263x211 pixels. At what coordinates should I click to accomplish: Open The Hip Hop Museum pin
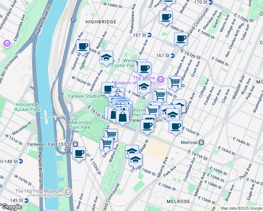[68, 192]
